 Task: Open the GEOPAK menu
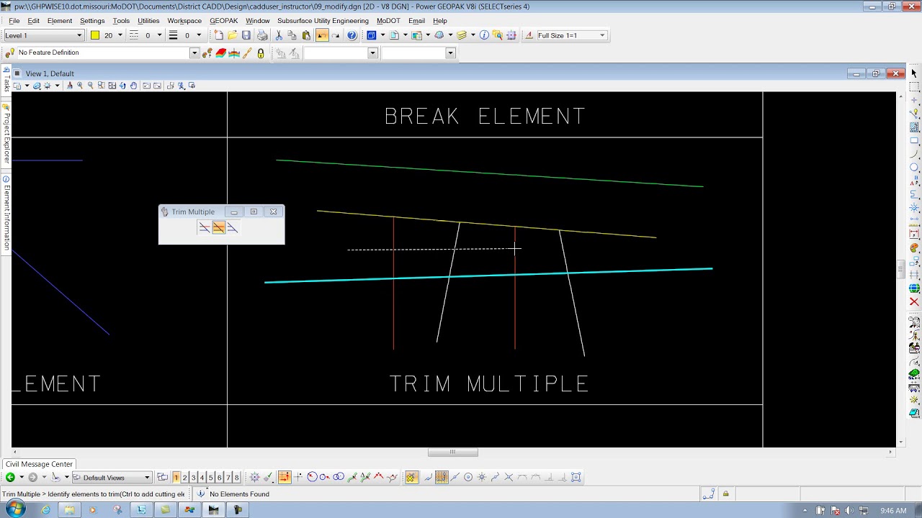223,21
